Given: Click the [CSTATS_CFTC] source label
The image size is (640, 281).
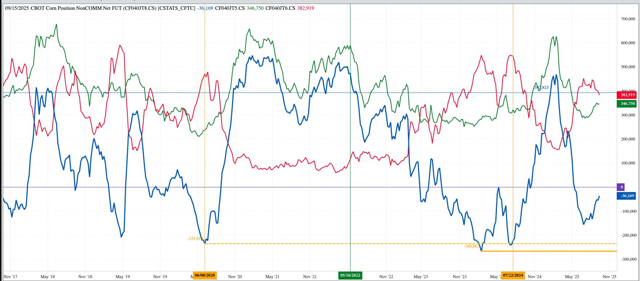Looking at the screenshot, I should click(177, 8).
